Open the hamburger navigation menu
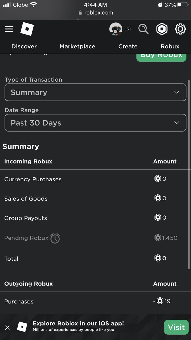The image size is (191, 340). coord(9,29)
